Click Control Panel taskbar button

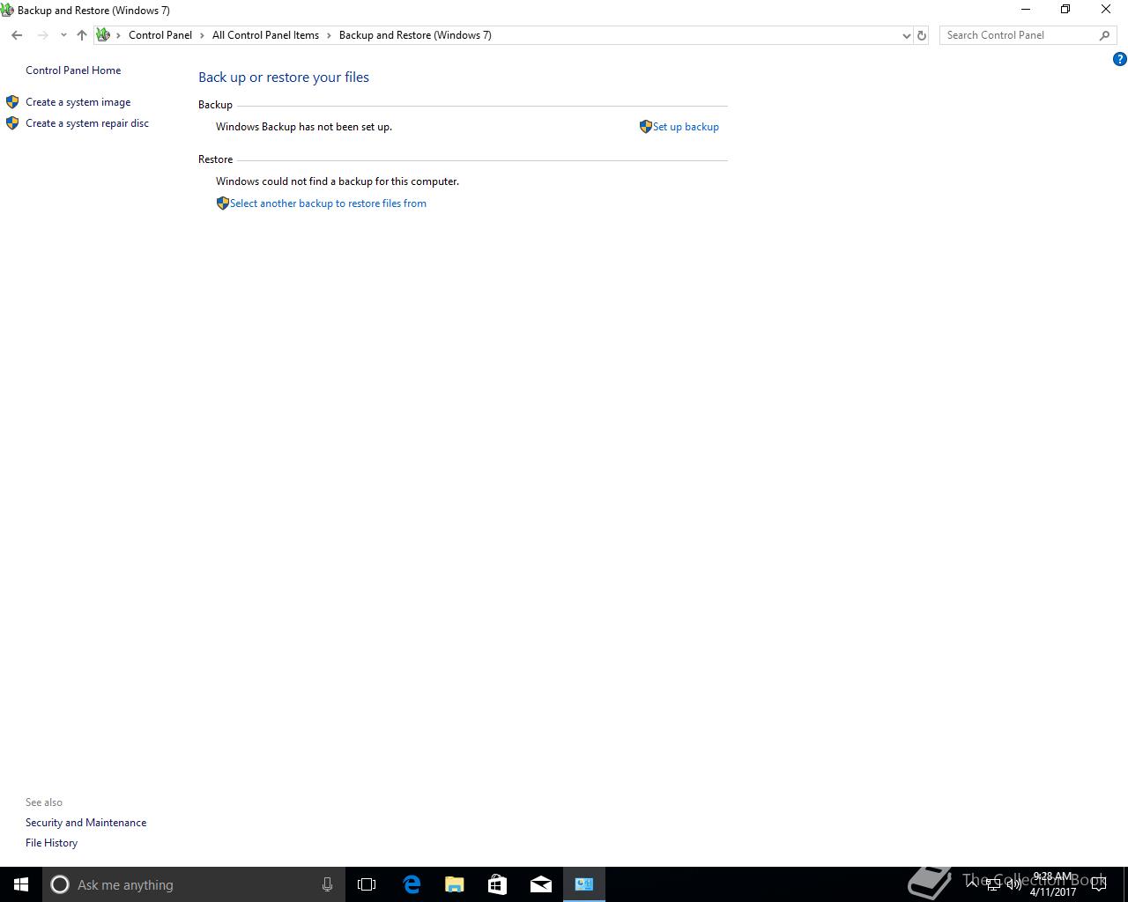(584, 884)
